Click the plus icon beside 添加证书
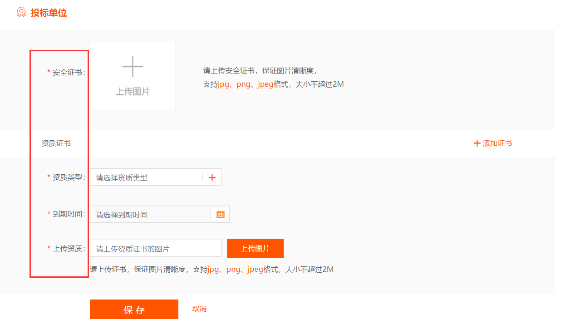 pyautogui.click(x=477, y=143)
